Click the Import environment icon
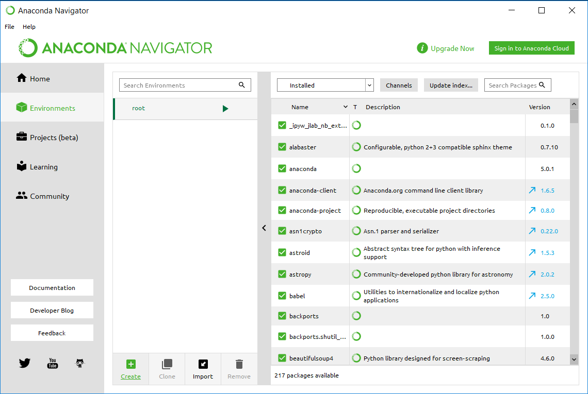Image resolution: width=588 pixels, height=394 pixels. (x=203, y=364)
